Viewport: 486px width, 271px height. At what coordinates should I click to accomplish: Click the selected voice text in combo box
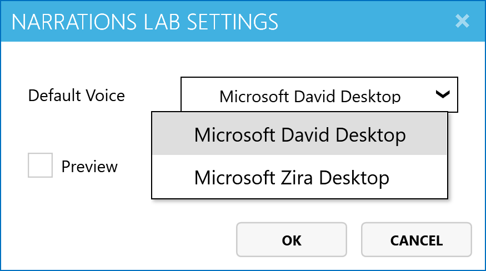coord(310,96)
